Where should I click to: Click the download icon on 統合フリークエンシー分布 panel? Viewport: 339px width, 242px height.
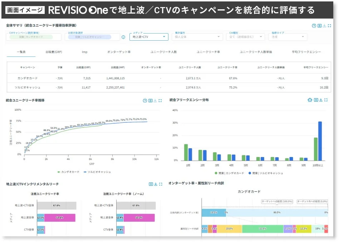[x=321, y=100]
